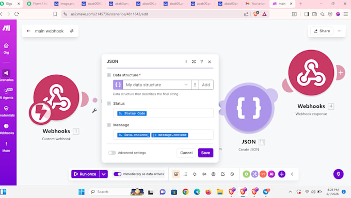This screenshot has height=198, width=351.
Task: Switch to the Gmail You've been tab
Action: (x=256, y=4)
